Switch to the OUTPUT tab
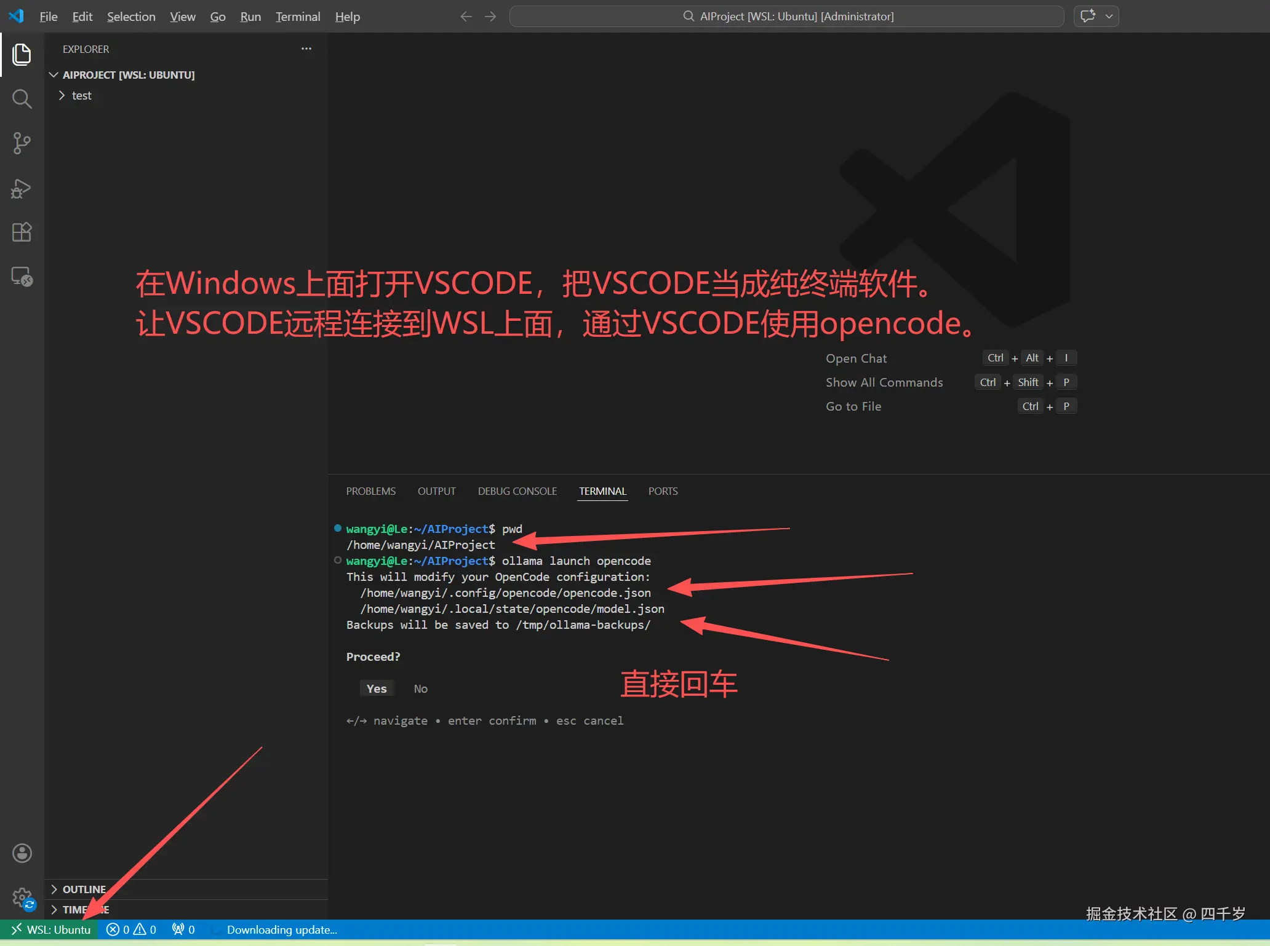1270x946 pixels. click(x=436, y=491)
